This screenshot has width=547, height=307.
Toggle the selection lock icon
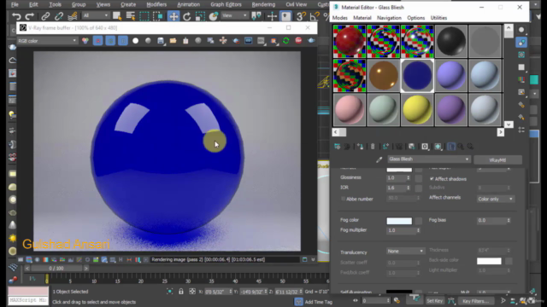point(180,292)
